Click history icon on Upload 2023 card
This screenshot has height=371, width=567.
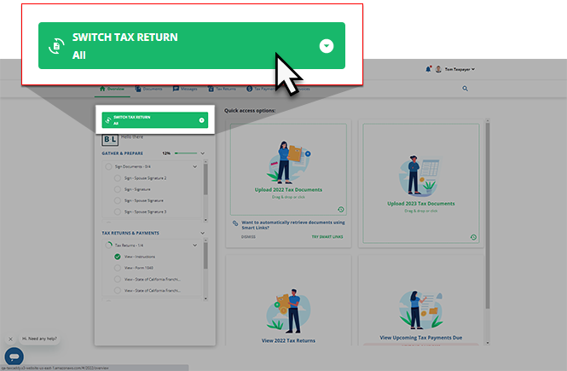473,237
